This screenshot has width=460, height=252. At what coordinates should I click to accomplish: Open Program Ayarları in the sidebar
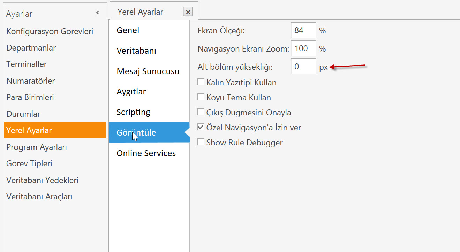click(x=37, y=147)
